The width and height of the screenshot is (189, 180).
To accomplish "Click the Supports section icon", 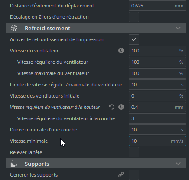I will [x=14, y=164].
